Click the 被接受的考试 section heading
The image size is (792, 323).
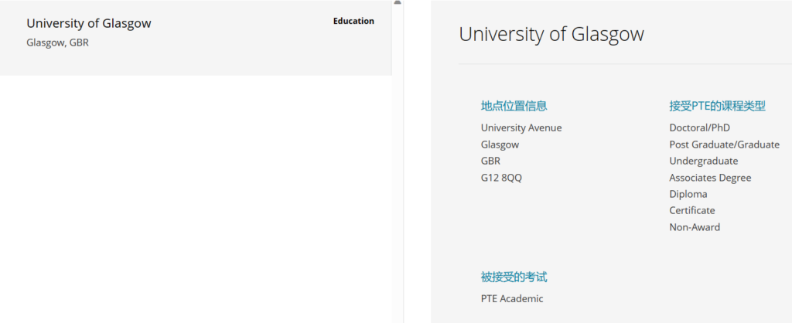(x=514, y=277)
